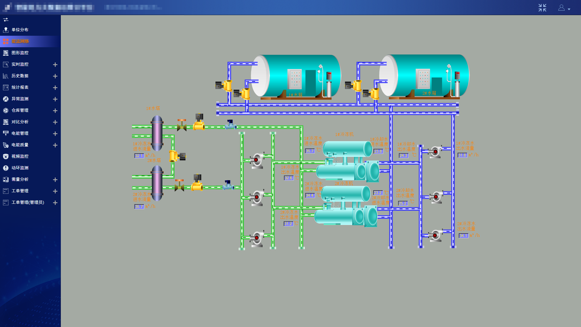
Task: Click temperature value 24.3
Action: (404, 155)
